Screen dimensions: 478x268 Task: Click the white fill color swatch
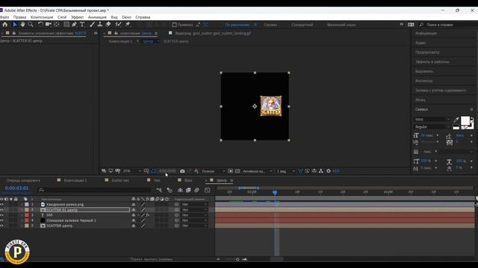(x=465, y=121)
